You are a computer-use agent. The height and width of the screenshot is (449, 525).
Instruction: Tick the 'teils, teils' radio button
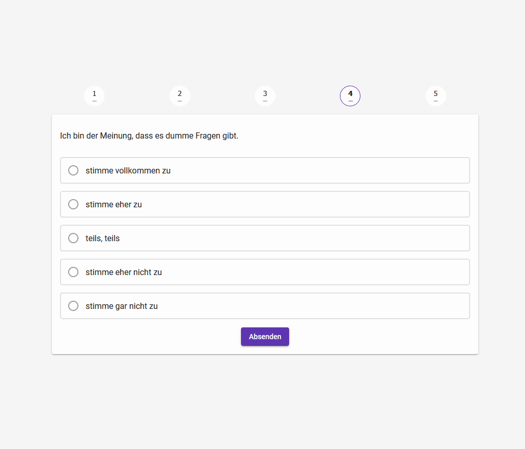point(73,238)
